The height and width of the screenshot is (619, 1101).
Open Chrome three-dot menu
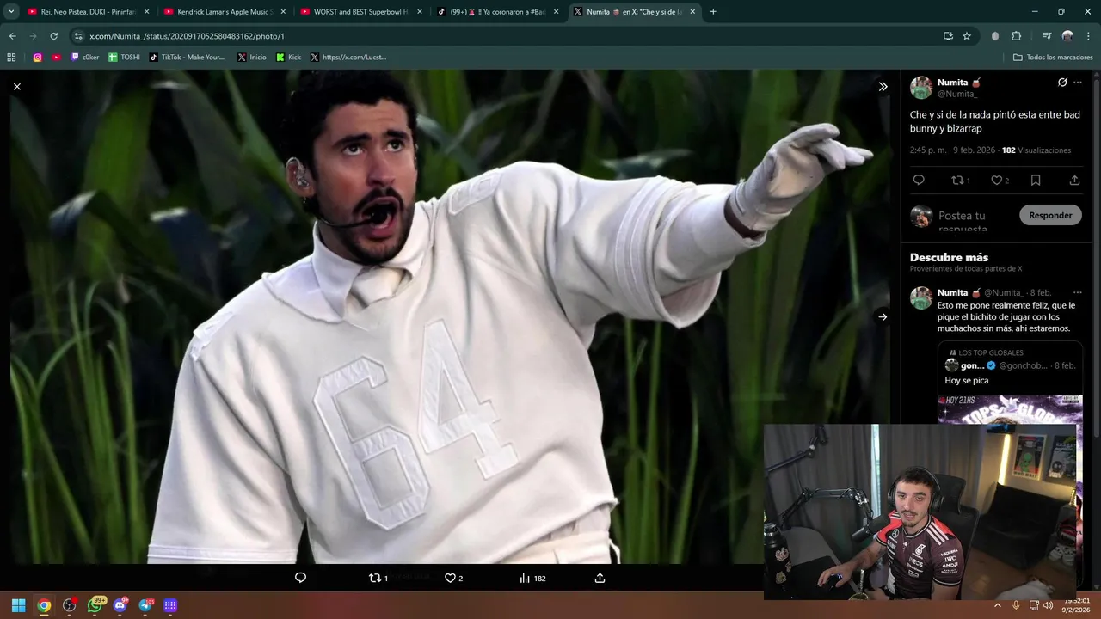point(1088,36)
